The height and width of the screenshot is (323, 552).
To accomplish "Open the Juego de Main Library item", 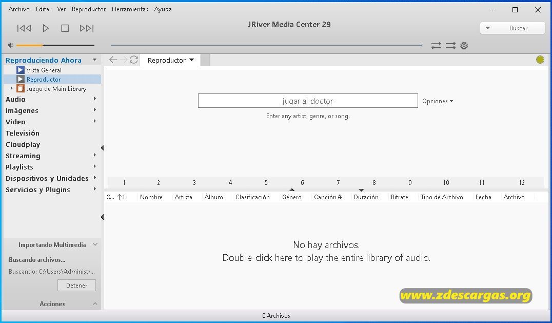I will point(56,89).
